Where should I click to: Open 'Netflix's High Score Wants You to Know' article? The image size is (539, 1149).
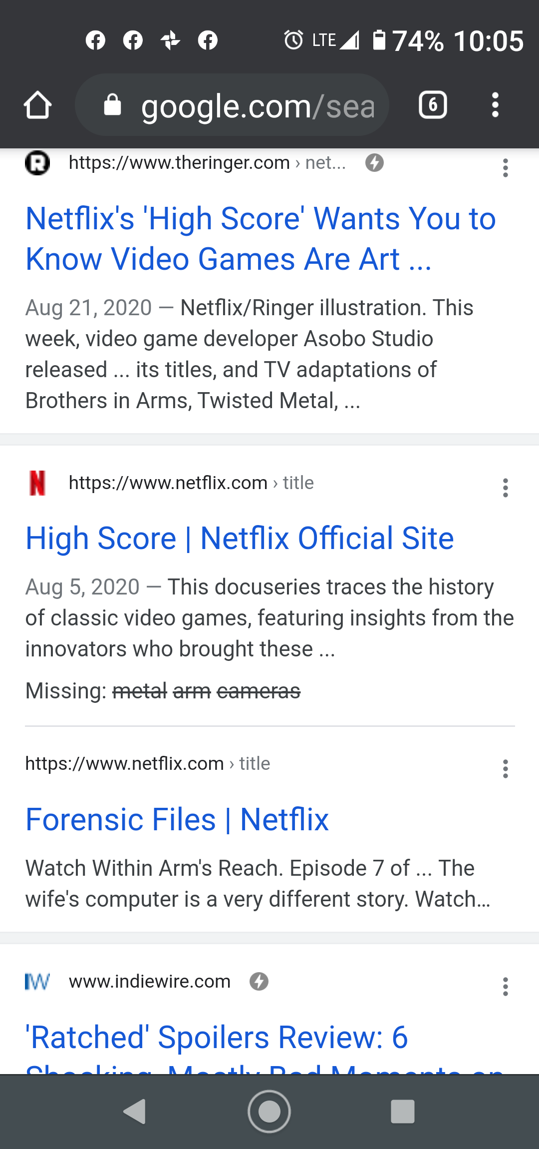261,239
